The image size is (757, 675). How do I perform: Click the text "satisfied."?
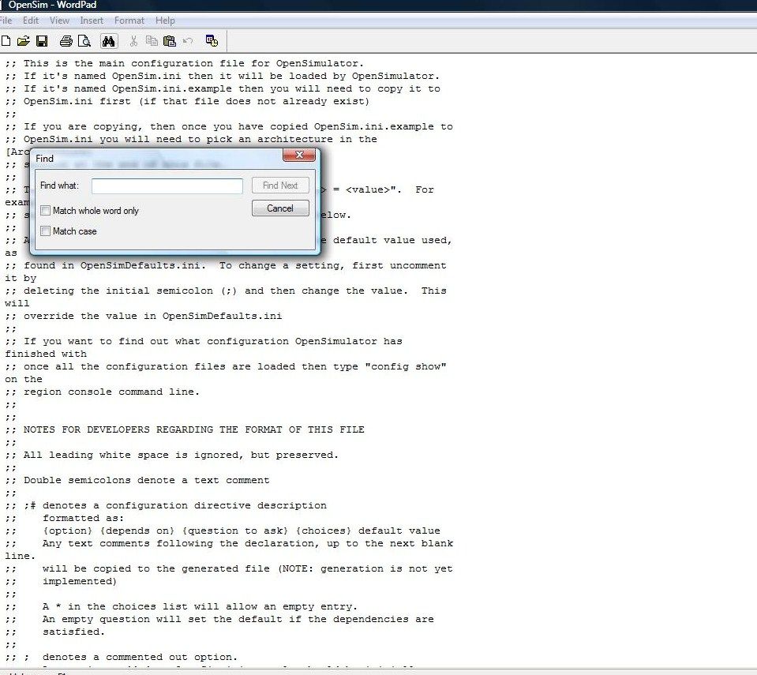coord(73,632)
